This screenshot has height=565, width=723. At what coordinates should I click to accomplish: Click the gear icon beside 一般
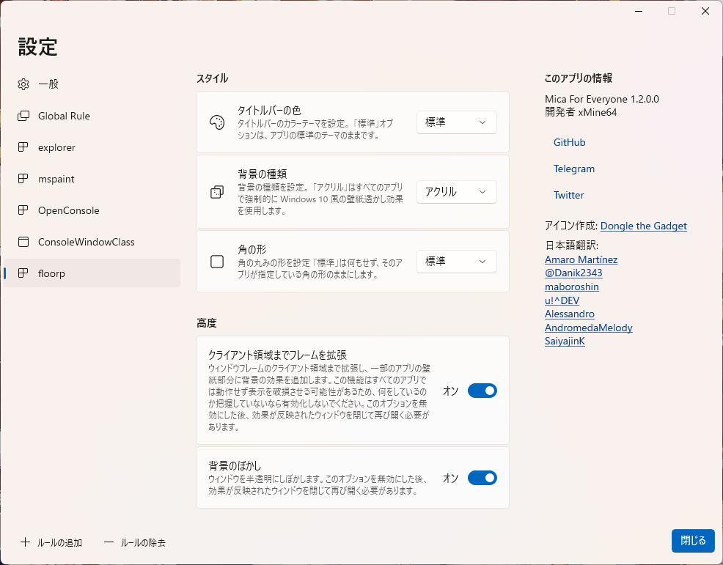[23, 84]
